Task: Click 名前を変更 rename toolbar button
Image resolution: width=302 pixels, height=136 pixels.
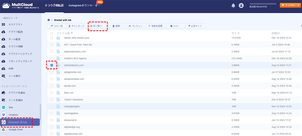Action: point(155,26)
